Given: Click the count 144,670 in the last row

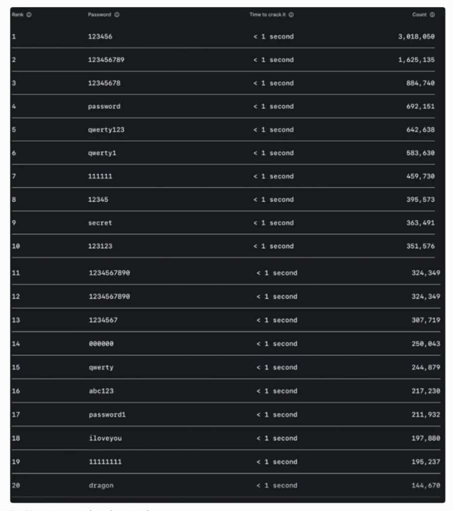Looking at the screenshot, I should click(426, 486).
